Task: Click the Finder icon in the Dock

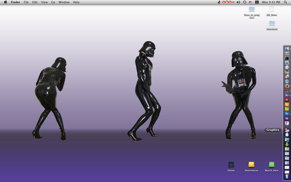Action: click(x=287, y=49)
